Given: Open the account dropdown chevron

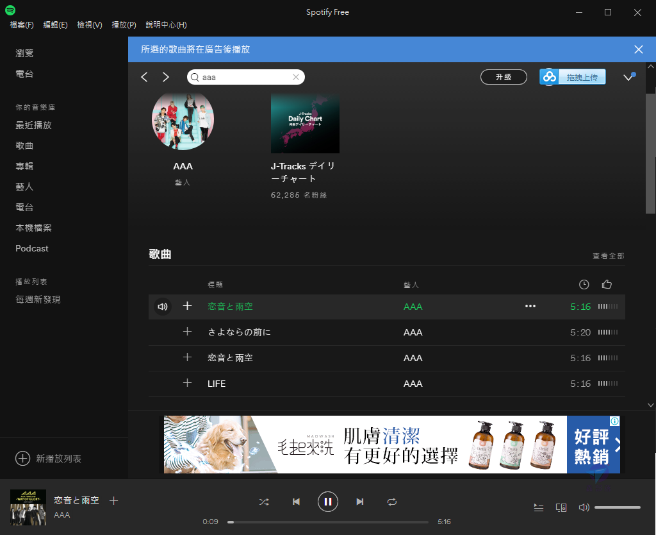Looking at the screenshot, I should point(628,77).
